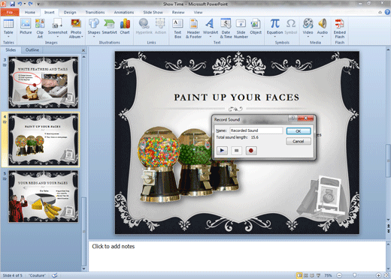Switch to the Design tab

click(70, 12)
